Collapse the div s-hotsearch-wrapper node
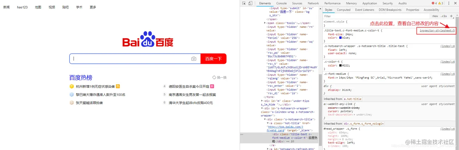This screenshot has width=459, height=150. [262, 108]
